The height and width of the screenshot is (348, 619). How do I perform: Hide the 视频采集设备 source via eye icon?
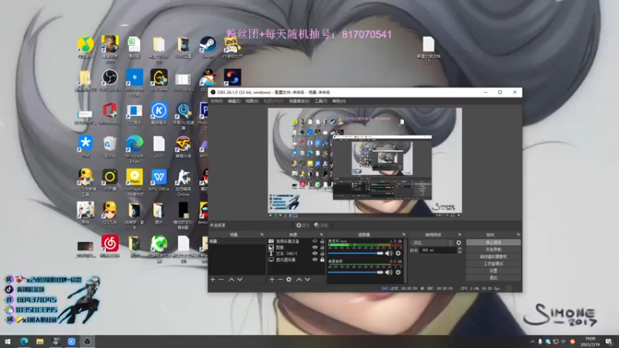click(x=315, y=241)
